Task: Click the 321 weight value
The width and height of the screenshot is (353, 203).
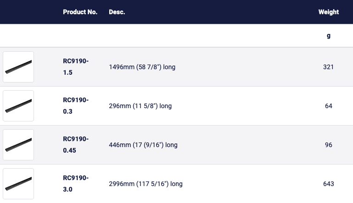Action: click(x=329, y=67)
